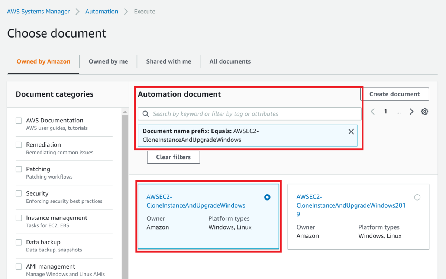The height and width of the screenshot is (279, 446).
Task: Focus the document search input field
Action: click(250, 114)
